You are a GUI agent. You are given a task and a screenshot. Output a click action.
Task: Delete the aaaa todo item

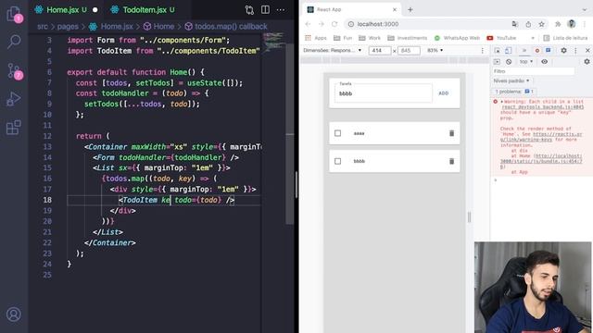(x=451, y=133)
